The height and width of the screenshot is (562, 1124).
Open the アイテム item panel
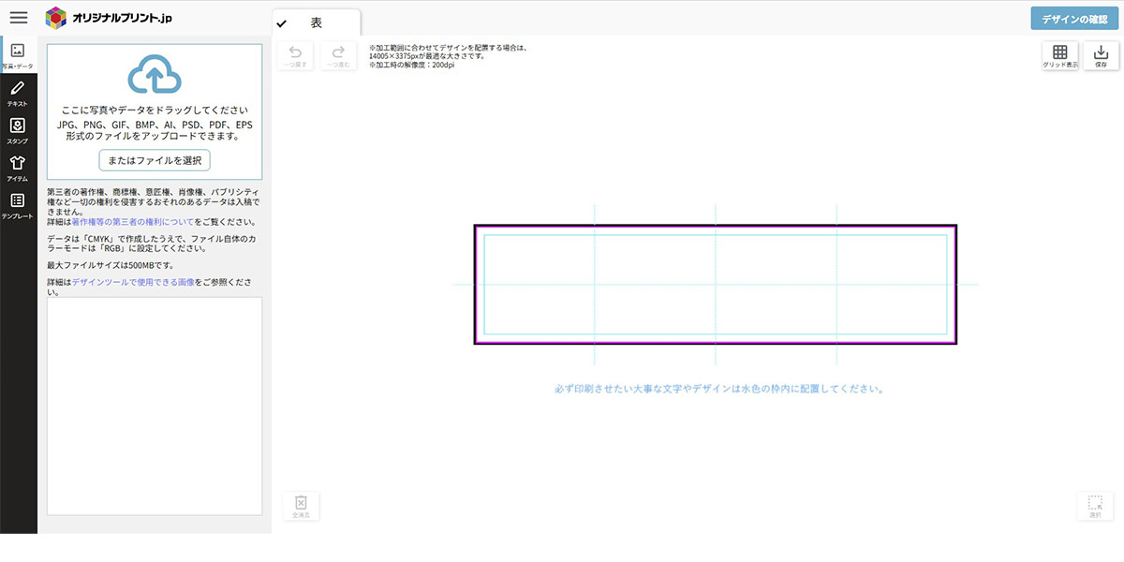point(18,168)
